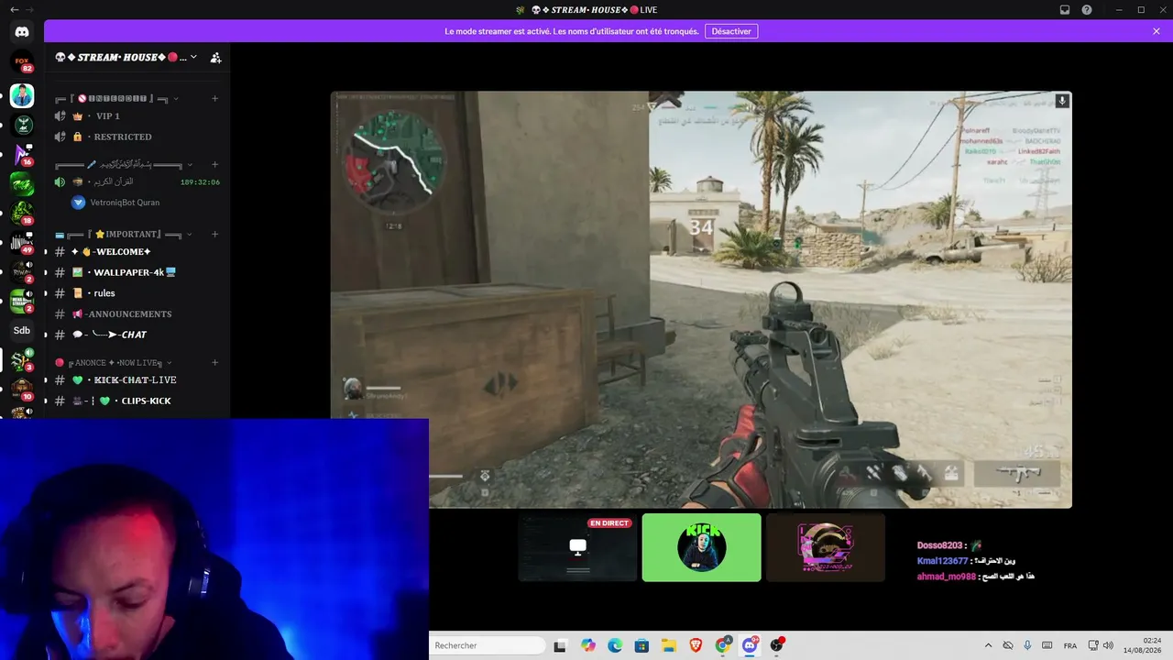Click the main game stream video
Screen dimensions: 1173x660
click(701, 299)
